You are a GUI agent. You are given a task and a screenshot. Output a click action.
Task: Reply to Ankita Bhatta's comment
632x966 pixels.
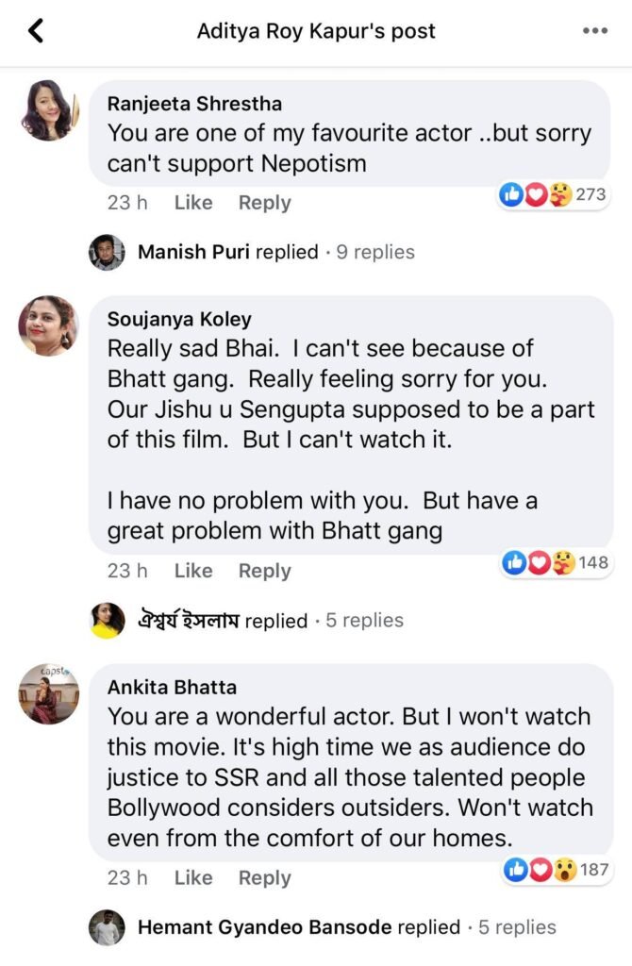[264, 878]
